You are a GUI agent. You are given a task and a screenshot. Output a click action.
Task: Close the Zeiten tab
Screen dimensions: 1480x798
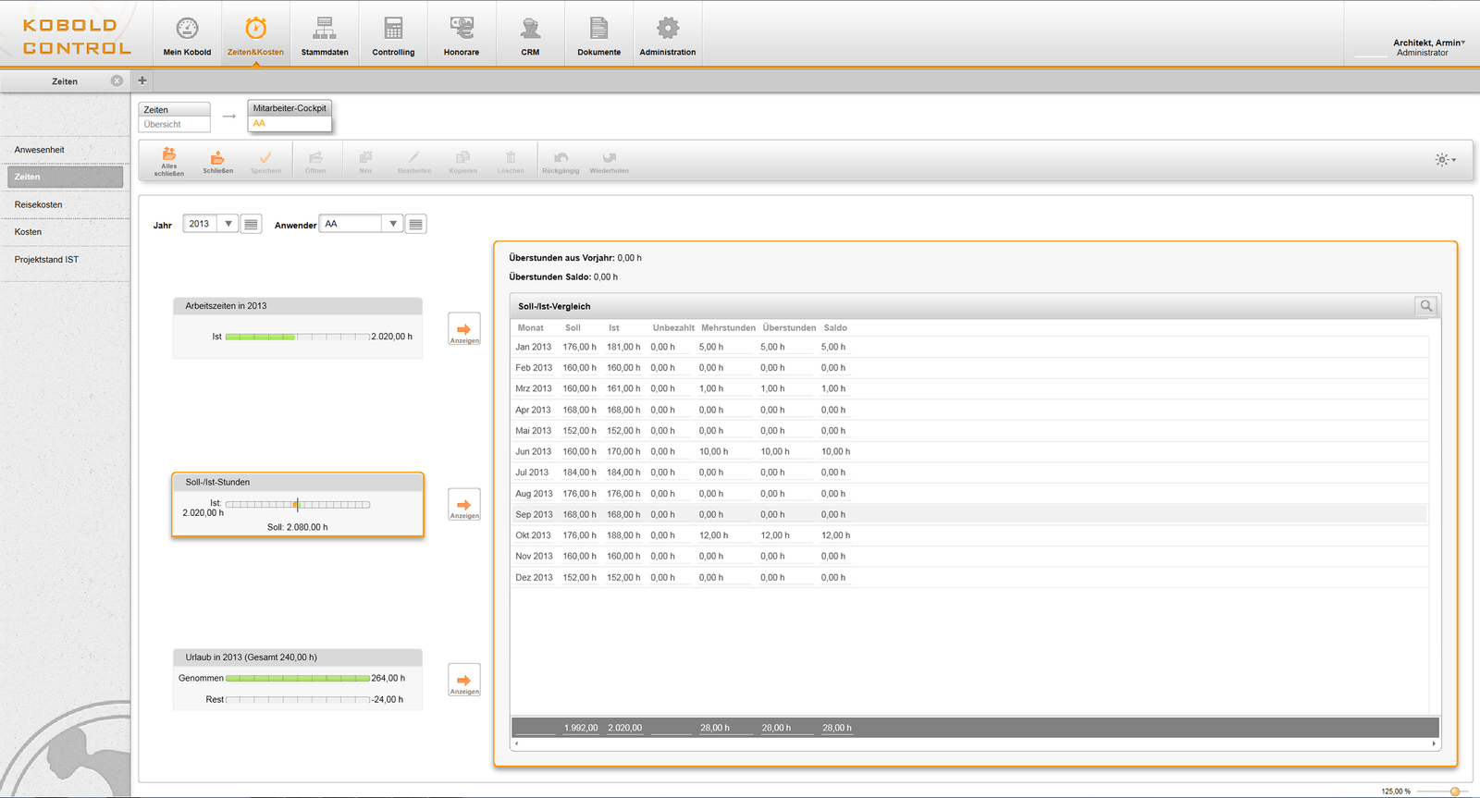click(x=117, y=81)
